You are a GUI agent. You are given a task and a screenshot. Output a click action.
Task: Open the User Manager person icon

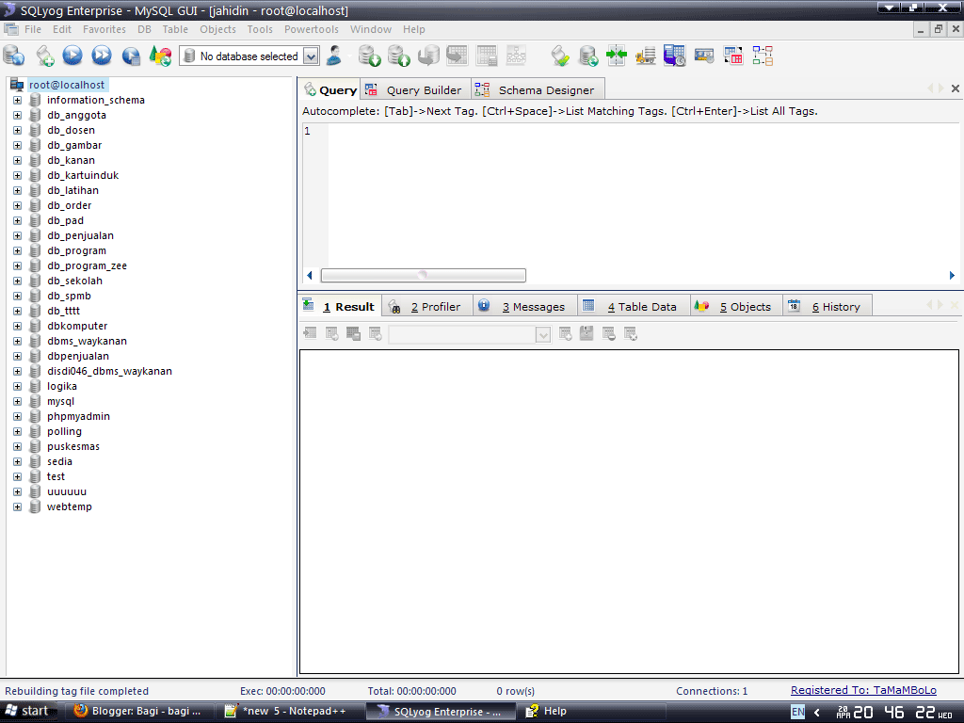(334, 56)
